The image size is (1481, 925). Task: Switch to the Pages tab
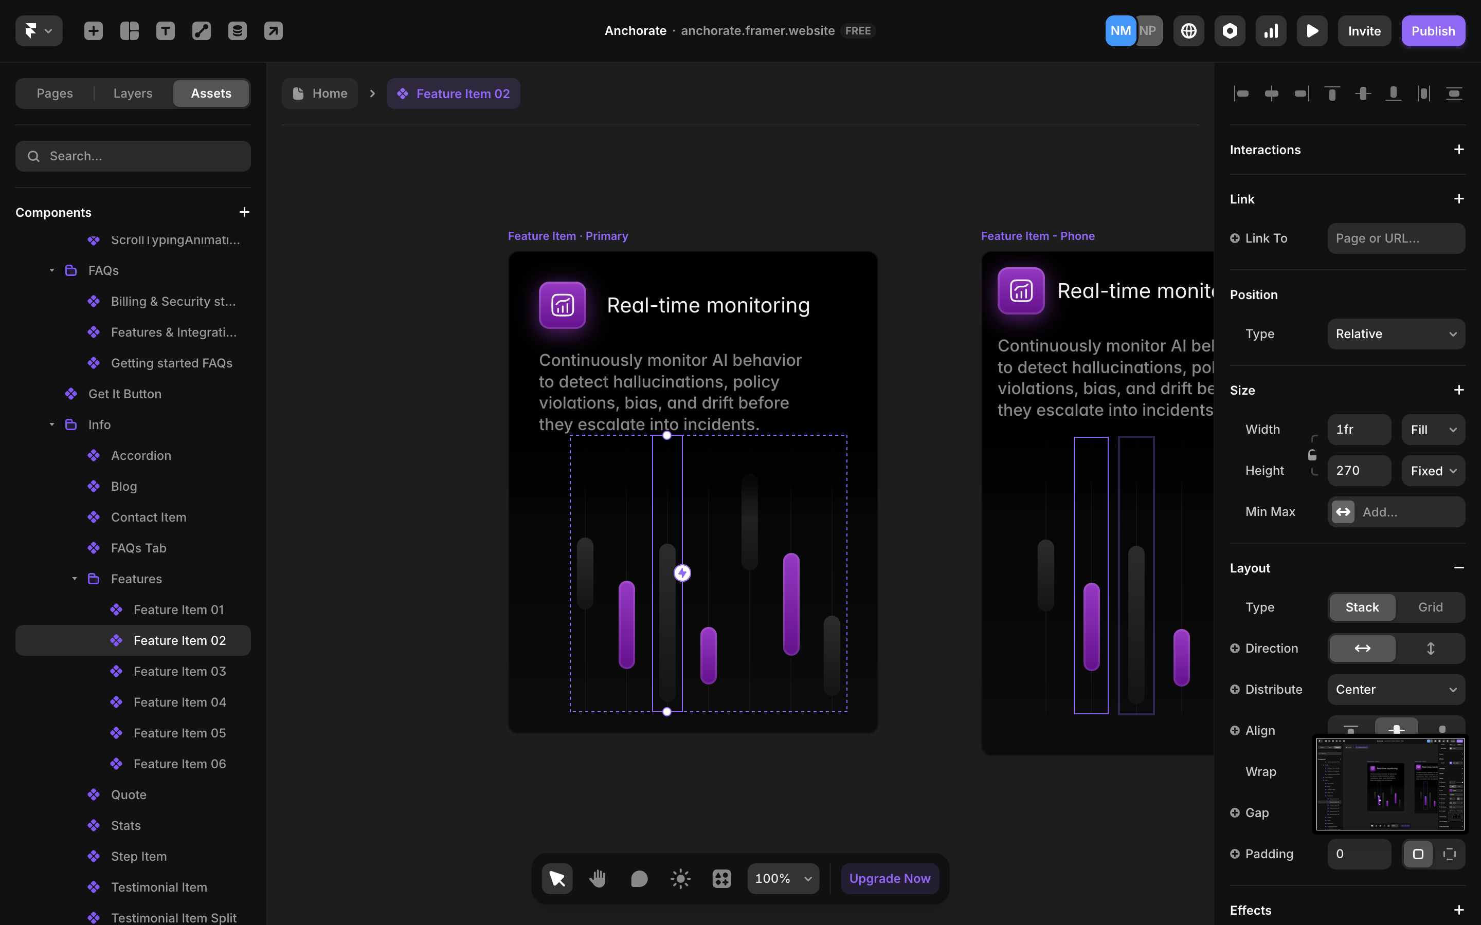click(x=55, y=93)
